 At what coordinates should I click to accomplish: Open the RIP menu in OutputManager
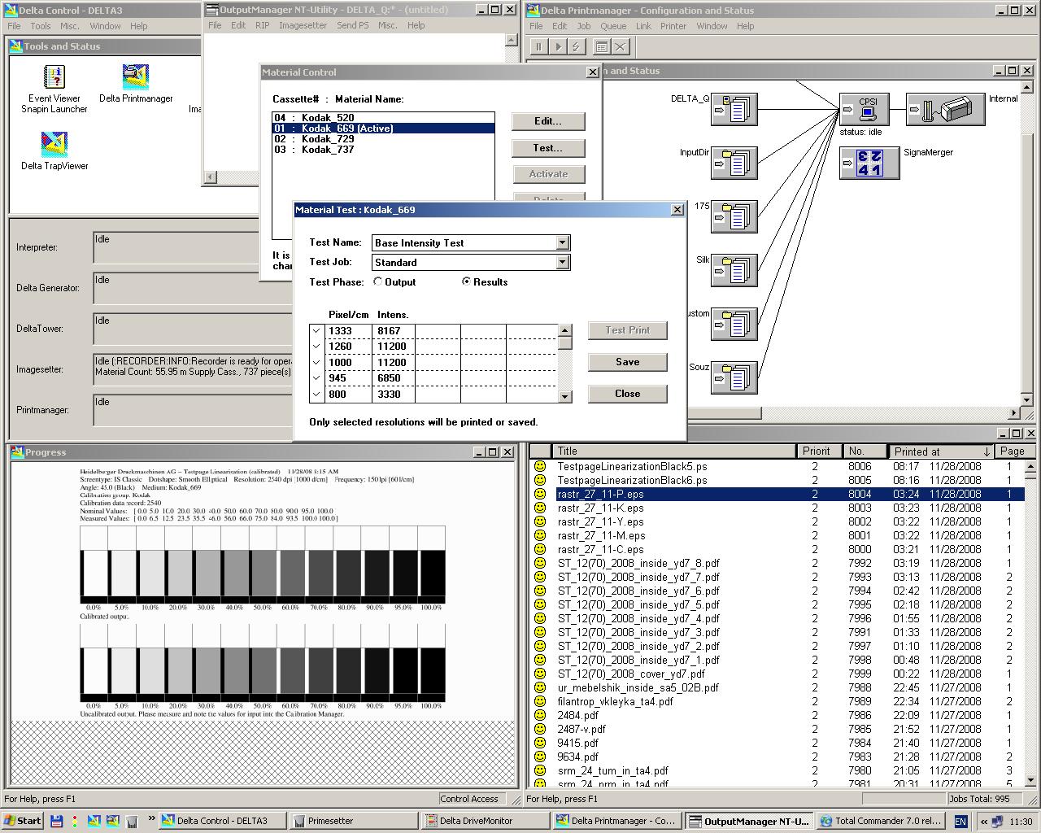coord(262,25)
